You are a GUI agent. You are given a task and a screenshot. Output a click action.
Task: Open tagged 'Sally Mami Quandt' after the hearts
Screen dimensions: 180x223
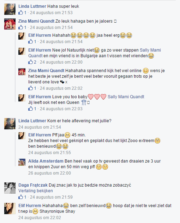click(x=126, y=97)
